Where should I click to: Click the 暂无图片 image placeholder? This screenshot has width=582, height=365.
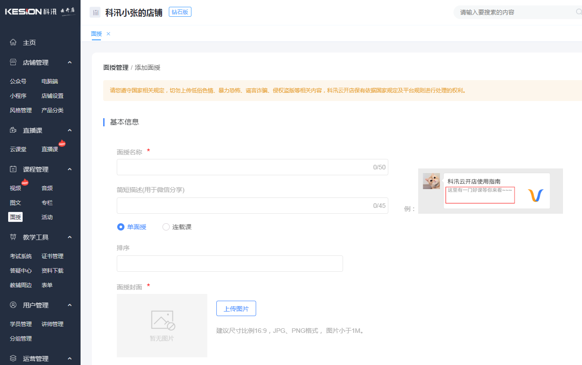tap(162, 325)
